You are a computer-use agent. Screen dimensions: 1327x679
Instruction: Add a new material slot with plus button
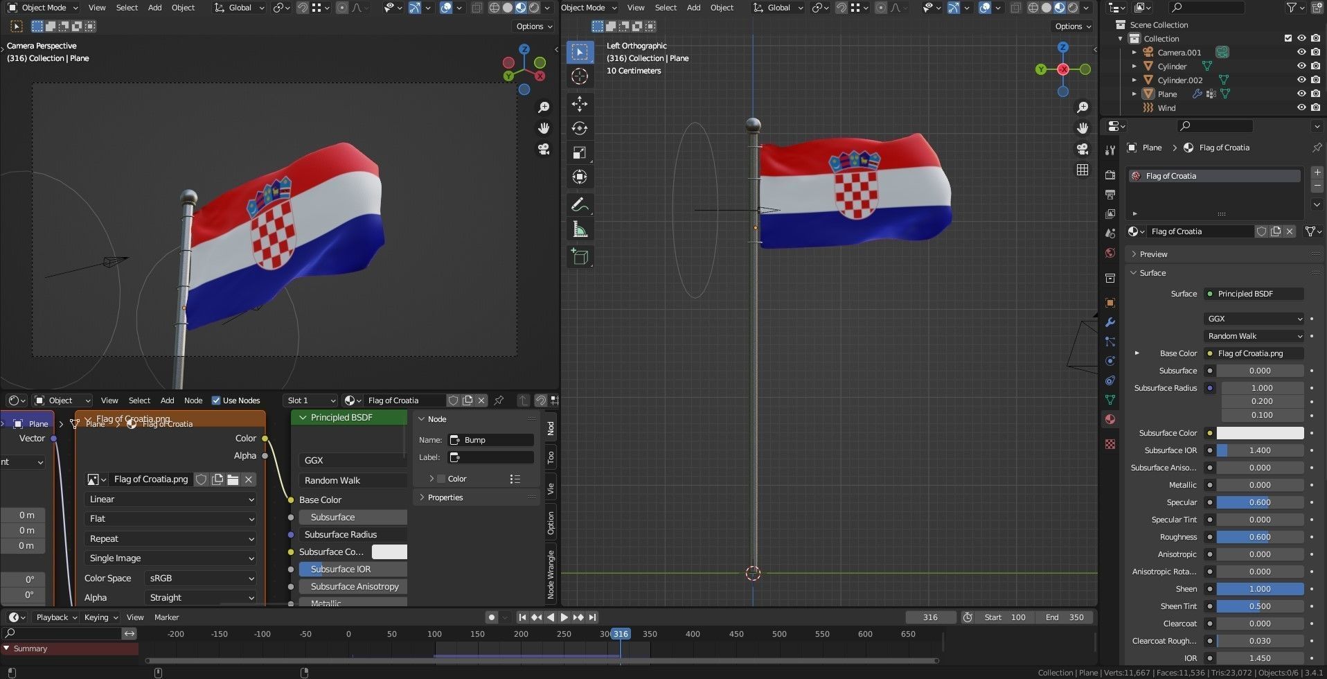click(x=1317, y=172)
